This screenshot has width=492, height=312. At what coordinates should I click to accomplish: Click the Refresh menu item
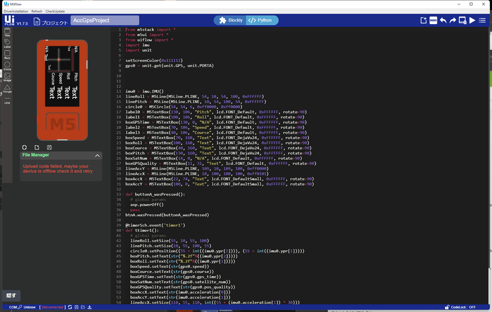pos(36,11)
